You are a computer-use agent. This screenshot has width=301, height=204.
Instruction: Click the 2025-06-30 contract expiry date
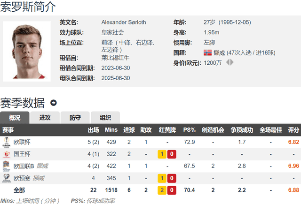[116, 78]
